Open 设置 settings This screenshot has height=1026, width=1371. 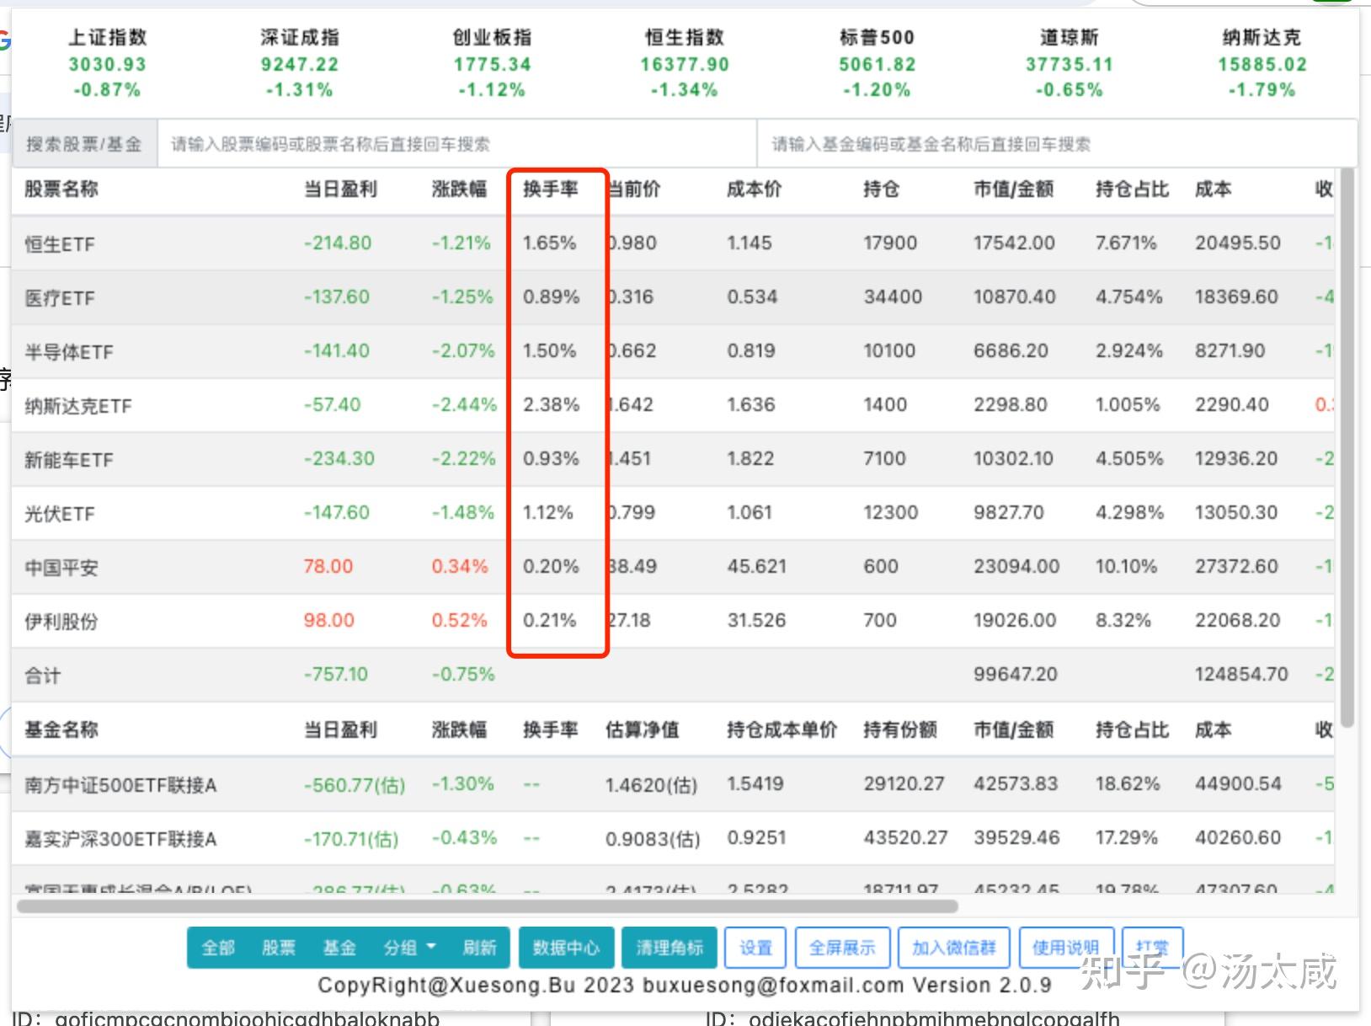click(755, 948)
